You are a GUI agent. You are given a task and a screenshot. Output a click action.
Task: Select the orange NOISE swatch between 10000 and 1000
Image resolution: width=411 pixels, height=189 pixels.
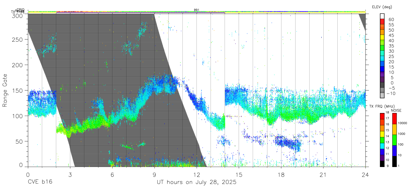point(394,129)
